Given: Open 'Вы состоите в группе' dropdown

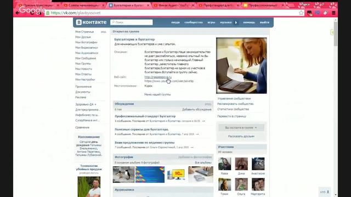Looking at the screenshot, I should [x=241, y=128].
